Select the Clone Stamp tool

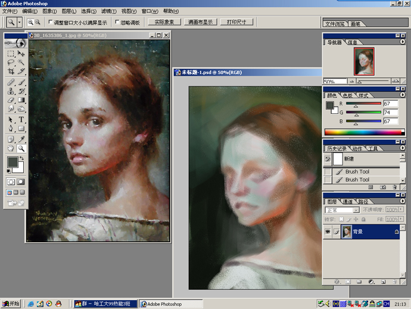tap(11, 91)
